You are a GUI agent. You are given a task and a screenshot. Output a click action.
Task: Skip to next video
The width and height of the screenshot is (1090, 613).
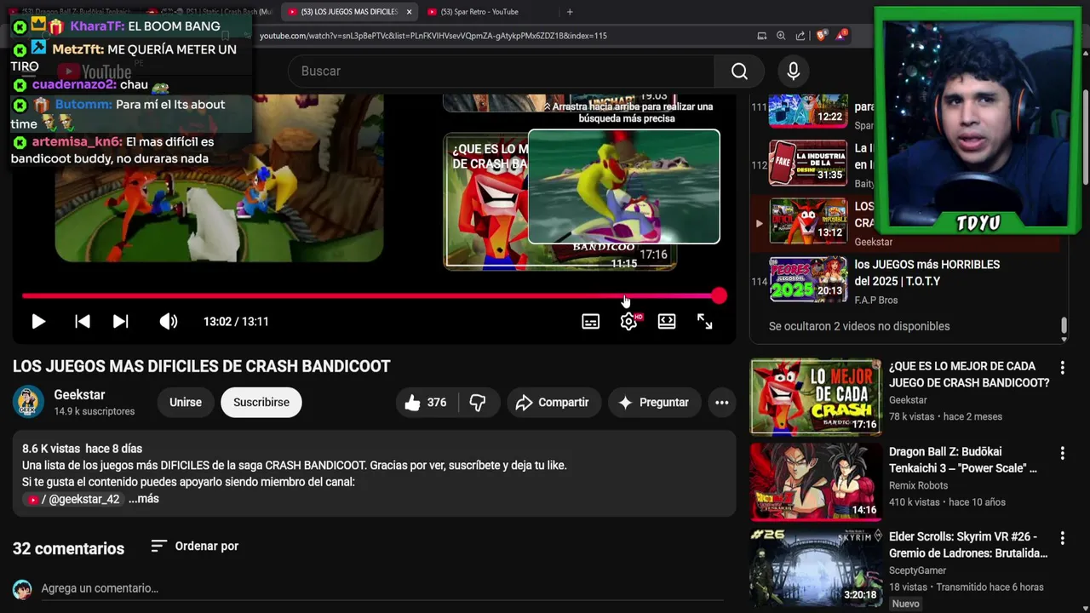(x=121, y=321)
